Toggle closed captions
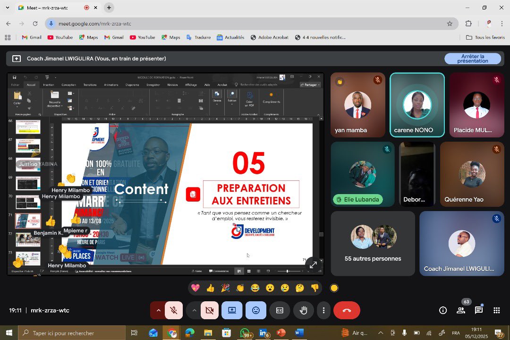 point(280,310)
